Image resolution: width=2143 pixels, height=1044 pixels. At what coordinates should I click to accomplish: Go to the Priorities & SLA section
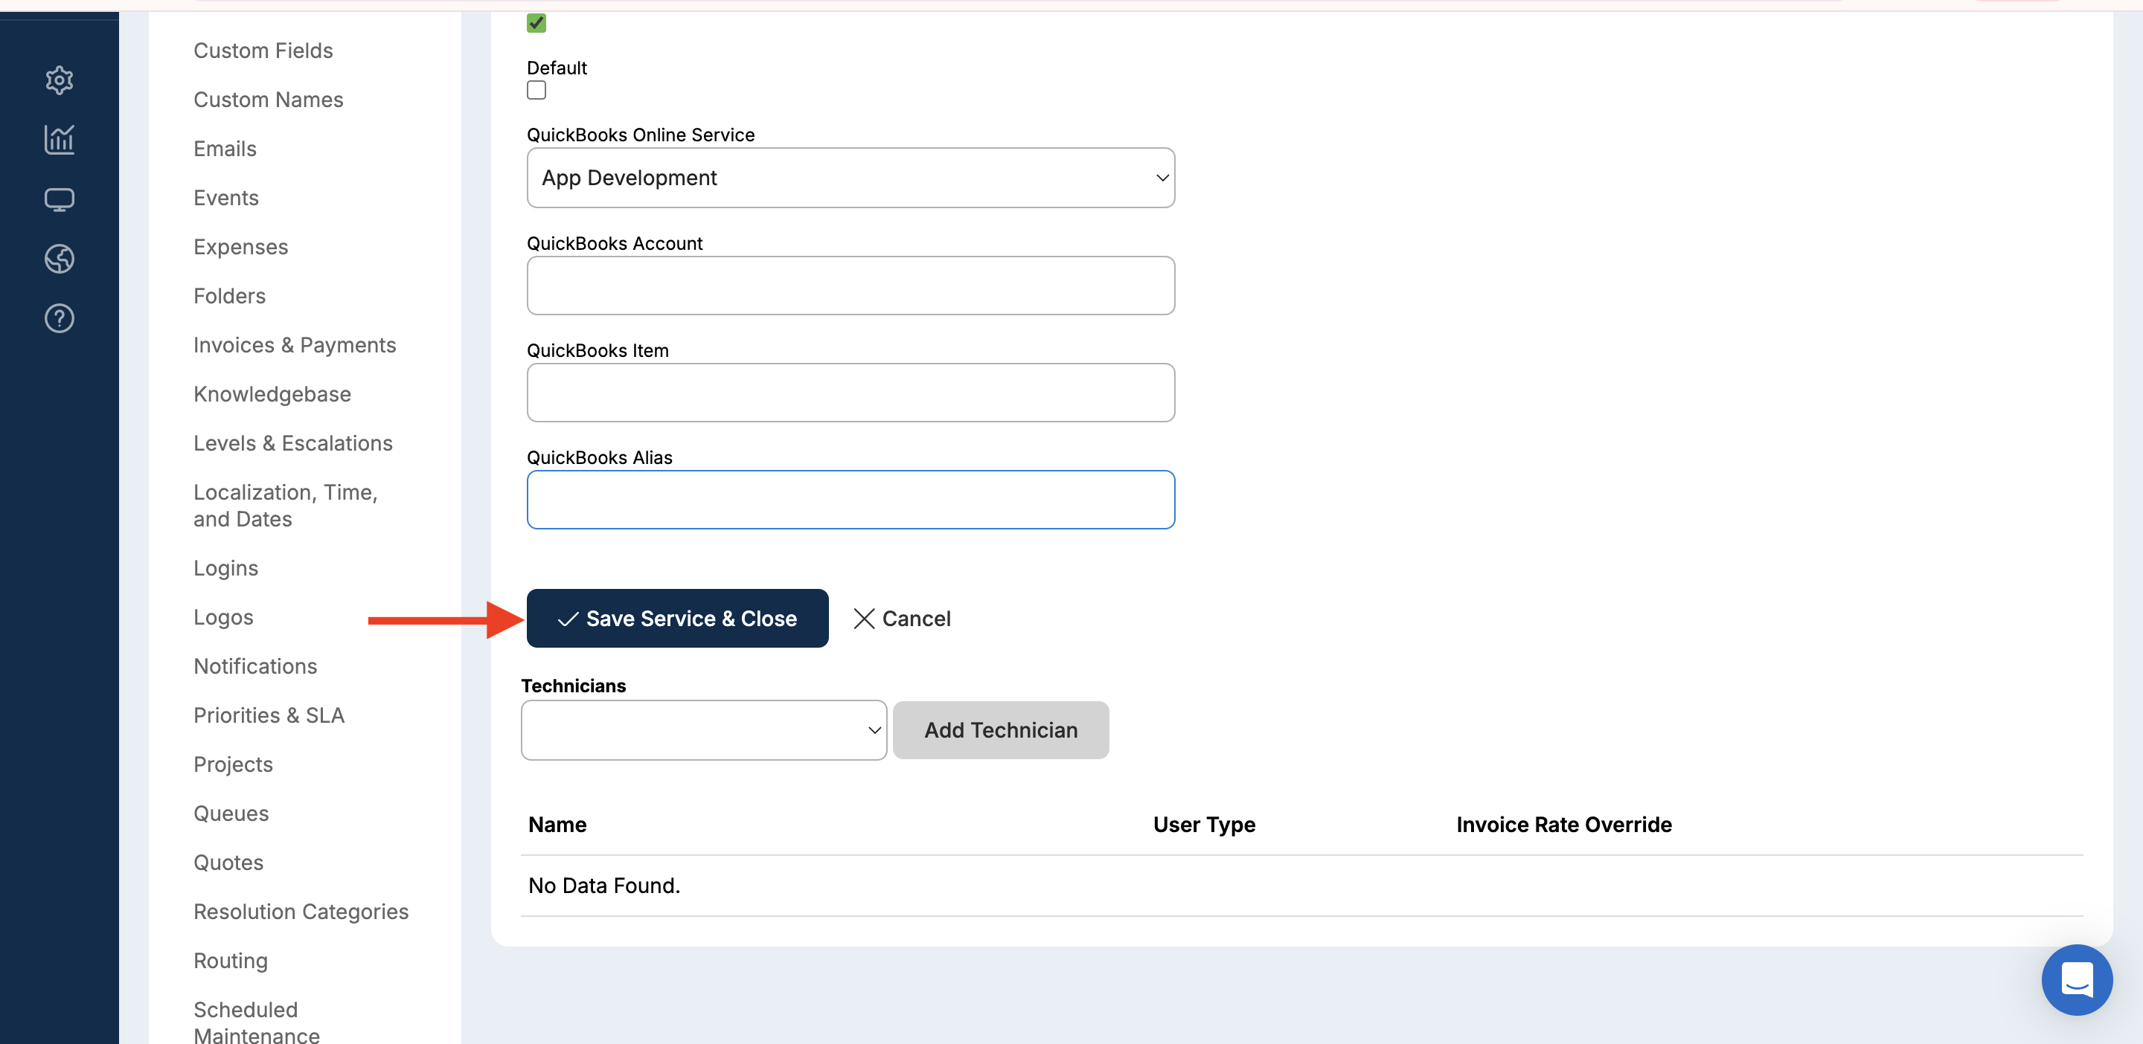pos(269,715)
